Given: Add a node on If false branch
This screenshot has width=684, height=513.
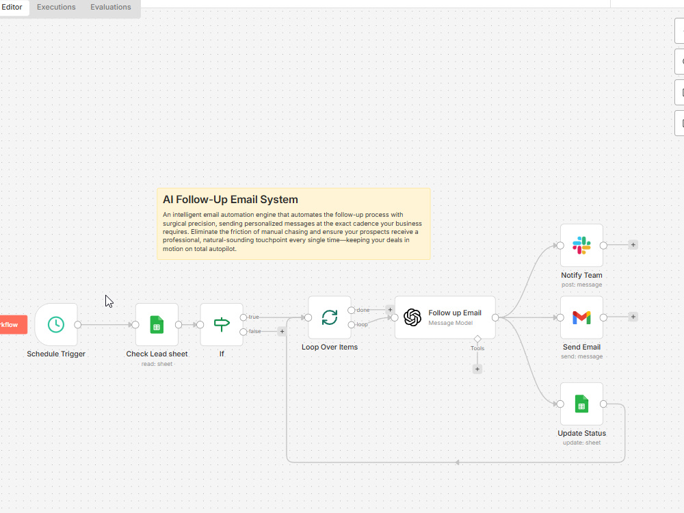Looking at the screenshot, I should coord(282,332).
